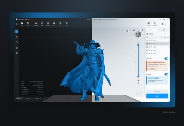Click the CHITUBOX logo icon
Screen dimensions: 184x126
coord(17,19)
